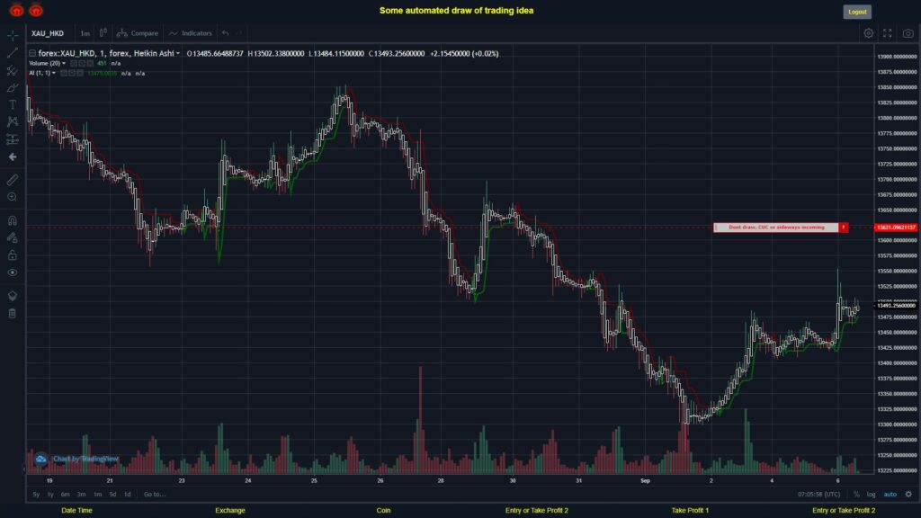Click the current price 13493 label
The image size is (921, 518).
(897, 306)
